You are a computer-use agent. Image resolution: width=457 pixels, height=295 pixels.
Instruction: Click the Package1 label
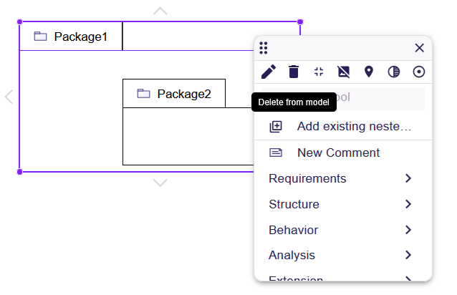(81, 37)
